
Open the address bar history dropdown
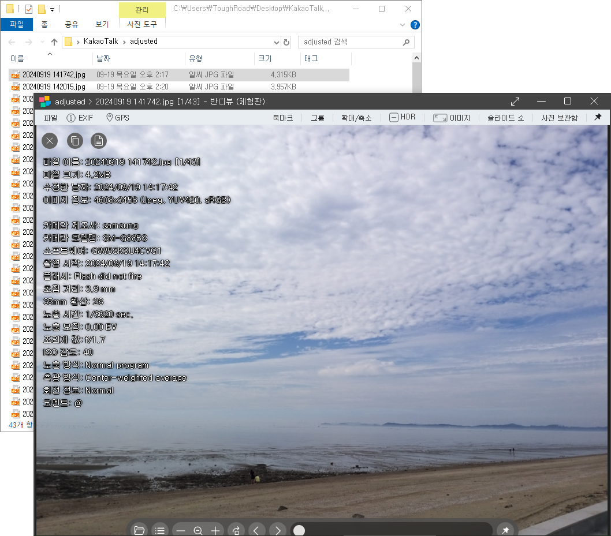click(276, 42)
